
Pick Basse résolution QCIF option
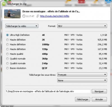tap(7, 68)
